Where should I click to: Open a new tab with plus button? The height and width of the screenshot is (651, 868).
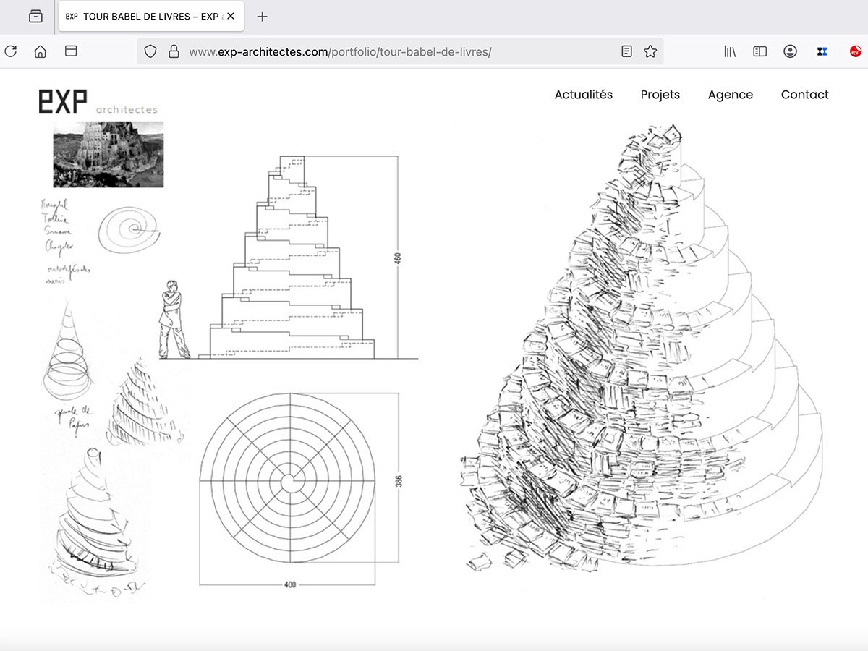263,16
